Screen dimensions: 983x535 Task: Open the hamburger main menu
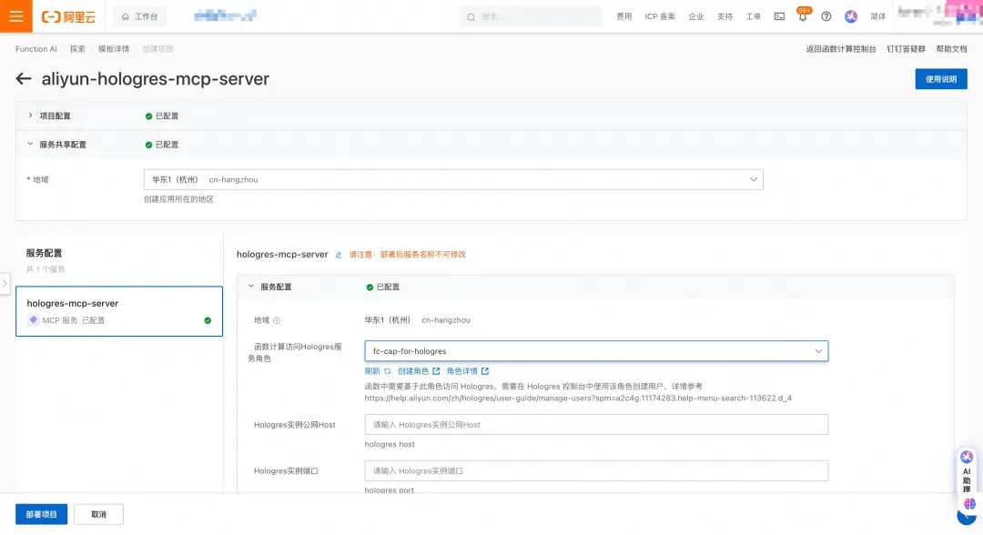(15, 16)
